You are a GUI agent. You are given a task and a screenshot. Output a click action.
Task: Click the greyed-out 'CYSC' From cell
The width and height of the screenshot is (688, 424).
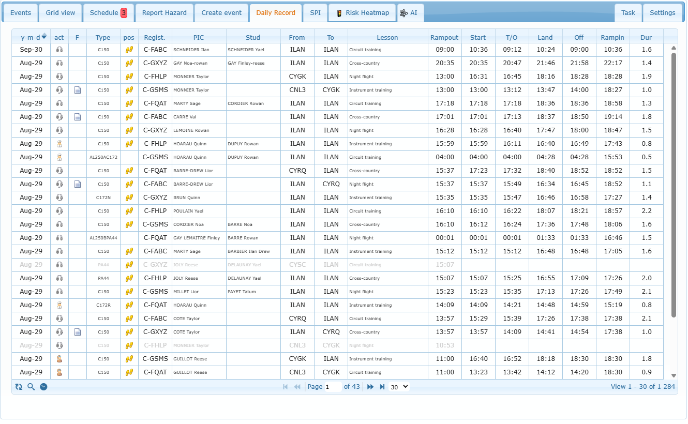click(297, 265)
